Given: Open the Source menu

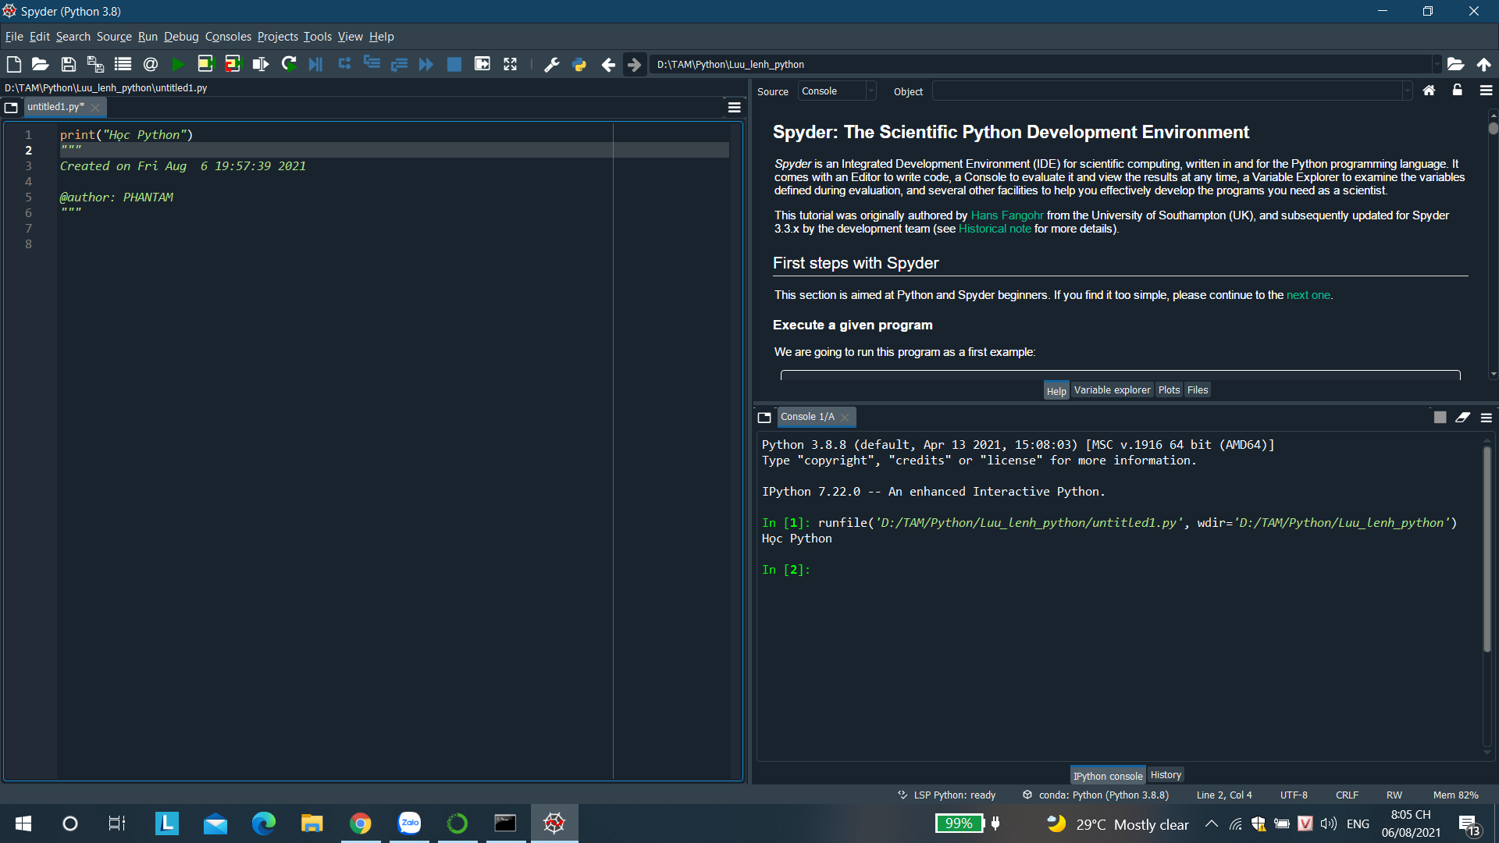Looking at the screenshot, I should pyautogui.click(x=114, y=37).
